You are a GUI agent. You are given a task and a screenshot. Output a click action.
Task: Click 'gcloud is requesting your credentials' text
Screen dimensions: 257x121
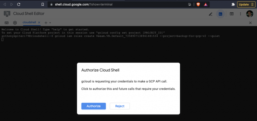click(124, 81)
